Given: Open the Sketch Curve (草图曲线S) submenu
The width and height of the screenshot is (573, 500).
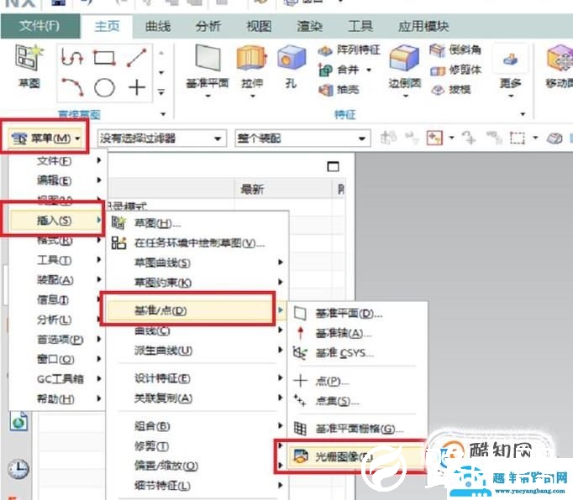Looking at the screenshot, I should pos(197,263).
